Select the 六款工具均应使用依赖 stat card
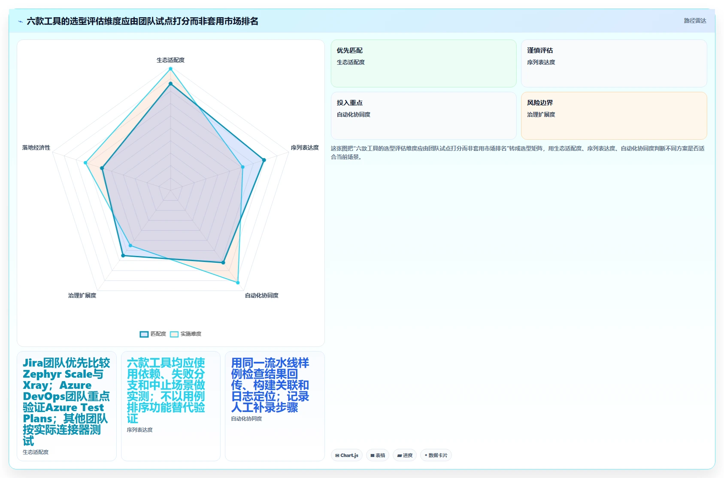Screen dimensions: 724x478 [171, 406]
